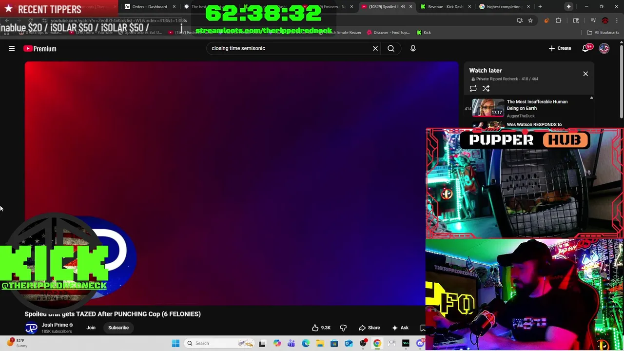The height and width of the screenshot is (351, 624).
Task: Click the video player area
Action: tap(241, 183)
